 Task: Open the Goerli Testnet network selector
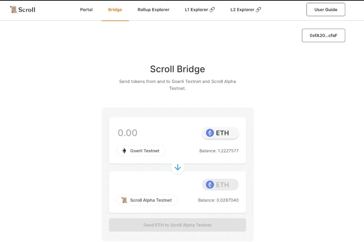tap(141, 151)
